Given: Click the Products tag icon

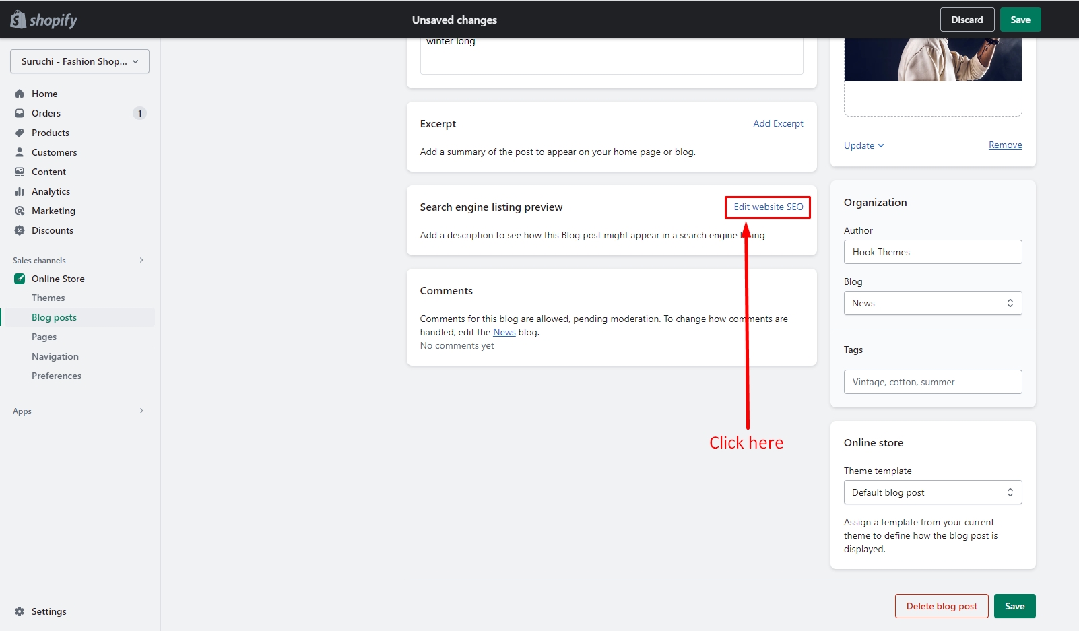Looking at the screenshot, I should click(x=20, y=133).
